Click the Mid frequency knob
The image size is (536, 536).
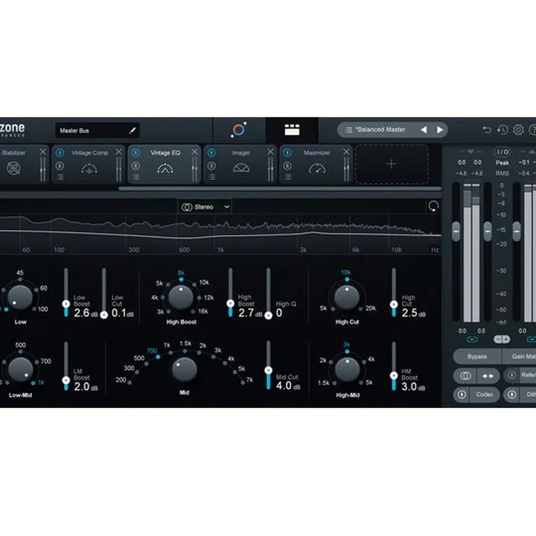[185, 369]
